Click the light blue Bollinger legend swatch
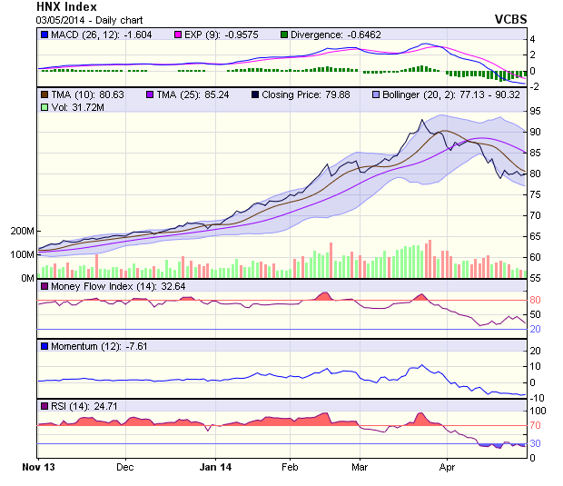563x486 pixels. [x=374, y=94]
